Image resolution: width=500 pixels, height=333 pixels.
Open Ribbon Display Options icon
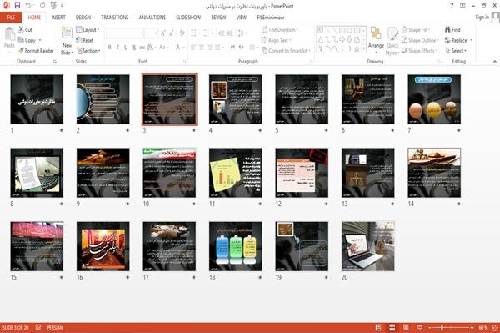point(462,6)
